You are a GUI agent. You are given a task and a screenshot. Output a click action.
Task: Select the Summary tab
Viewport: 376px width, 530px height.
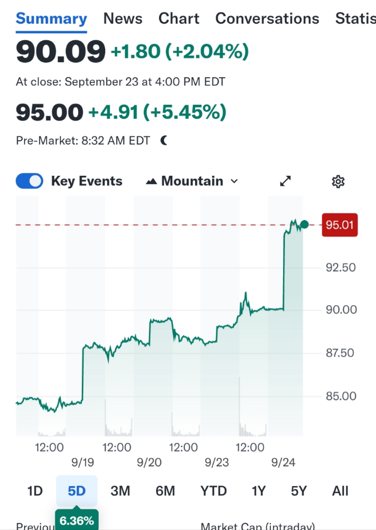point(52,18)
